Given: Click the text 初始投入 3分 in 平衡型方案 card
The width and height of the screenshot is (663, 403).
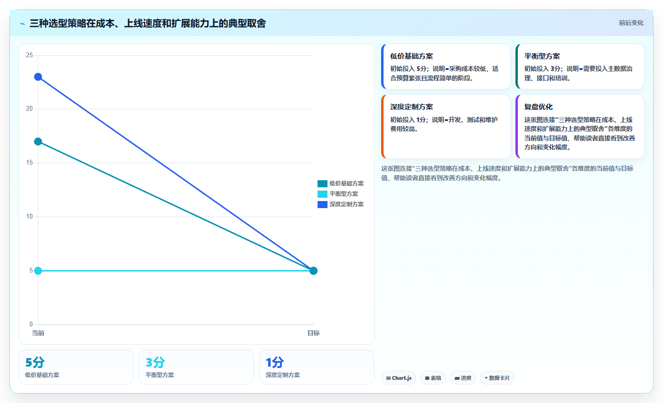Looking at the screenshot, I should (x=542, y=69).
